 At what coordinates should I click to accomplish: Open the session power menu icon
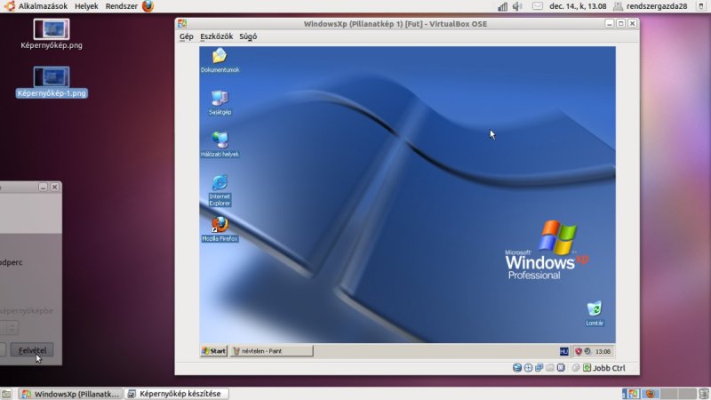click(x=701, y=6)
